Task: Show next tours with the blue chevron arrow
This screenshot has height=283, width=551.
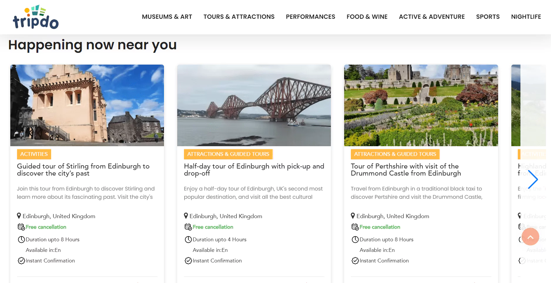Action: pos(532,179)
